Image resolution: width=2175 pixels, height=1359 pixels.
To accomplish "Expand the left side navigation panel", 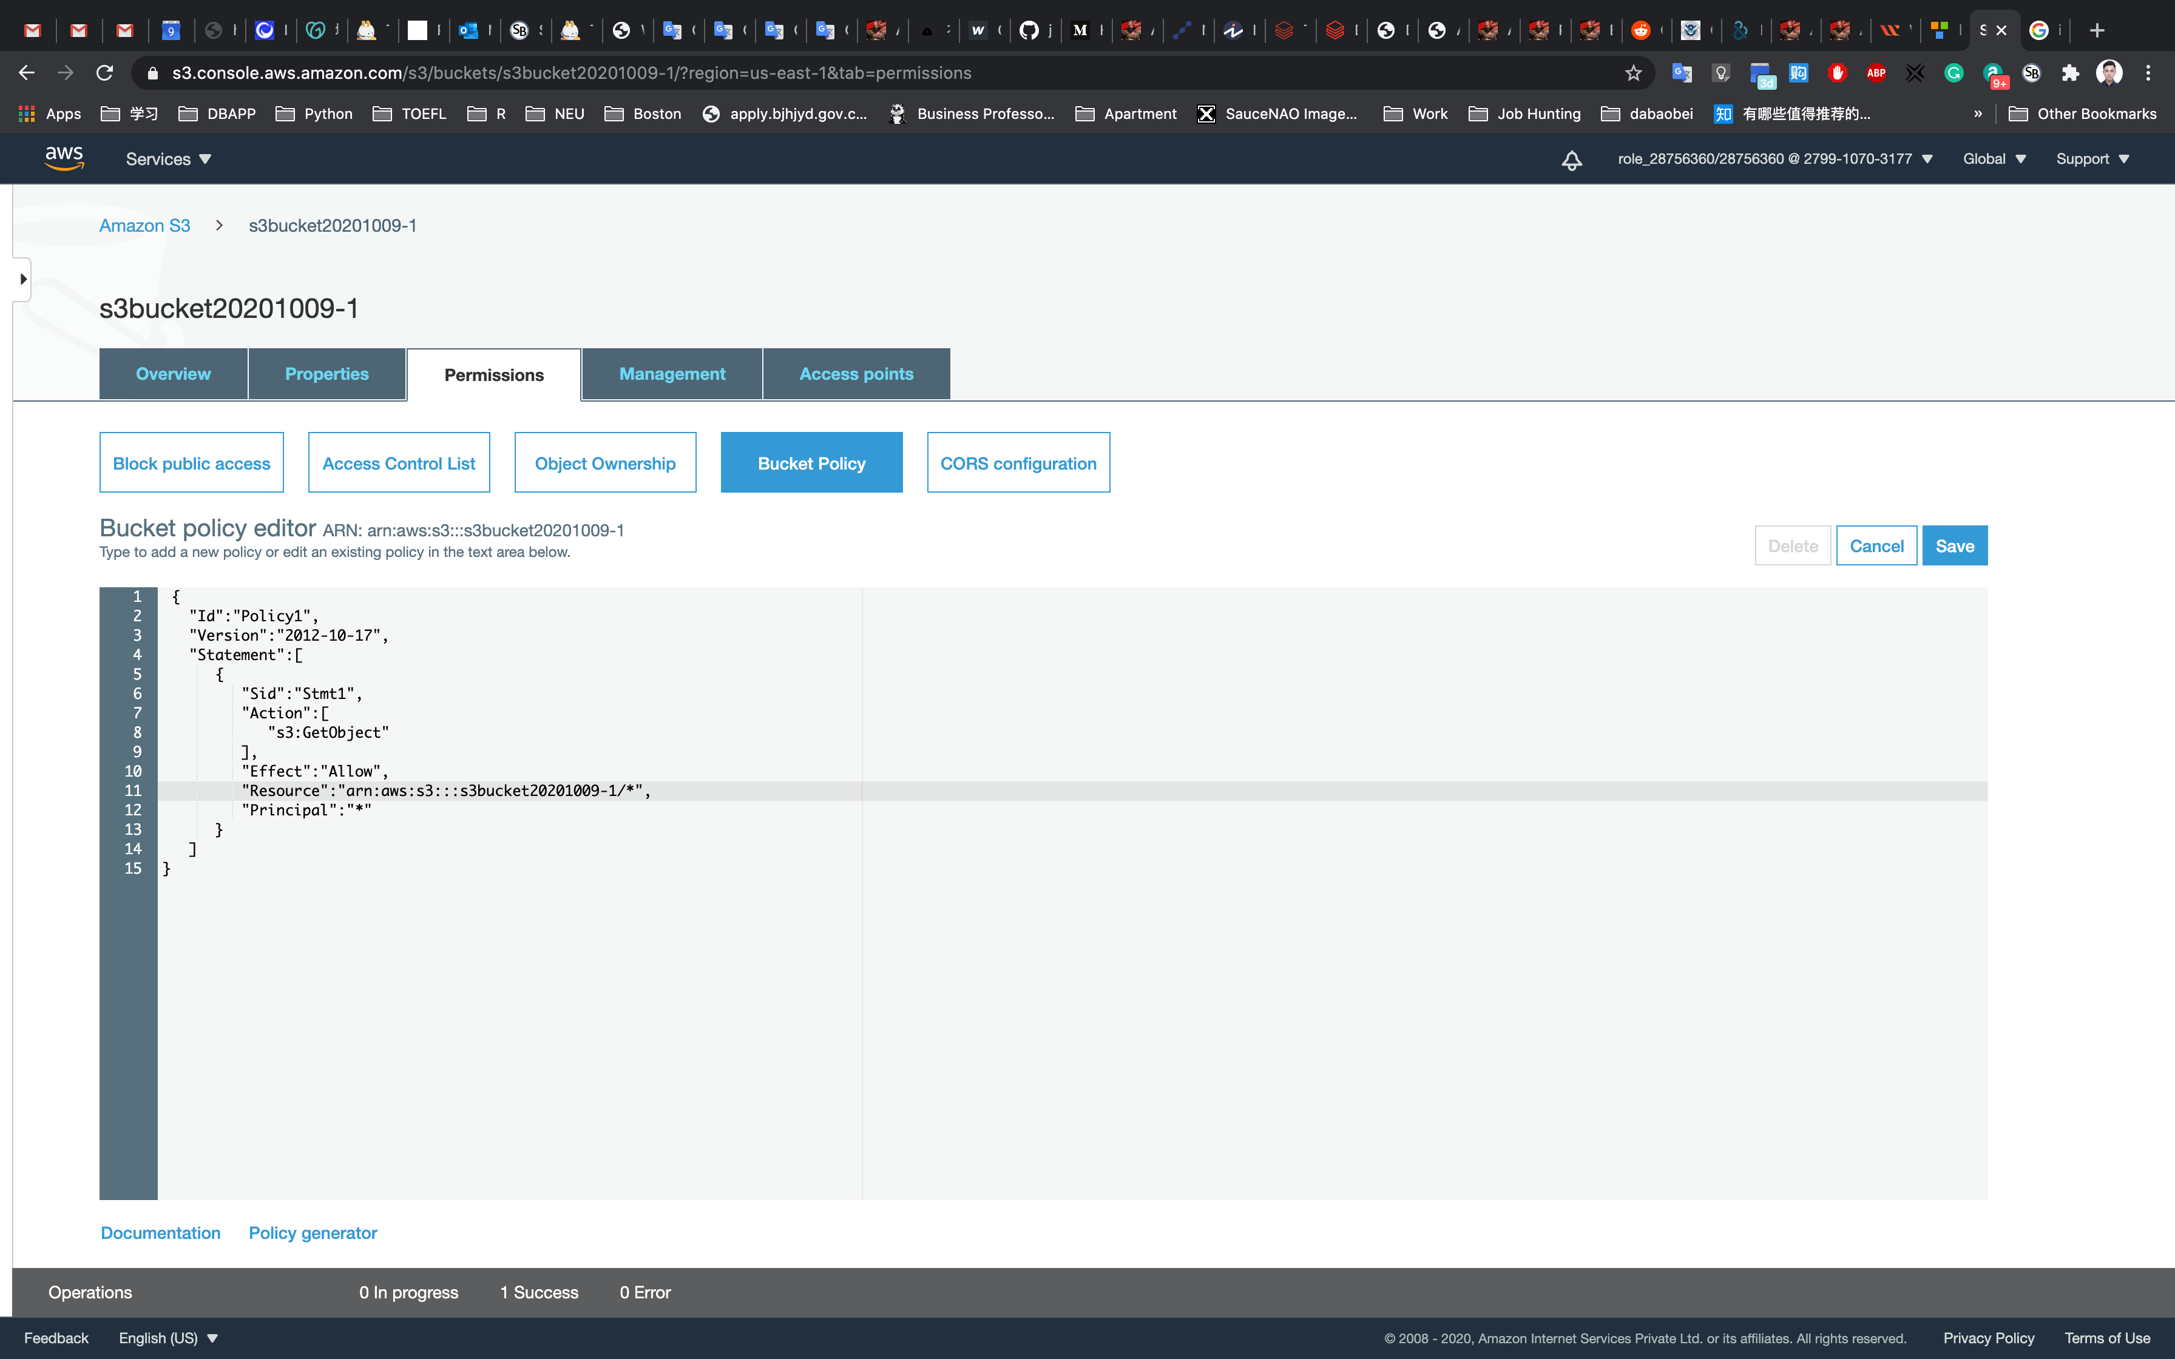I will click(x=22, y=280).
